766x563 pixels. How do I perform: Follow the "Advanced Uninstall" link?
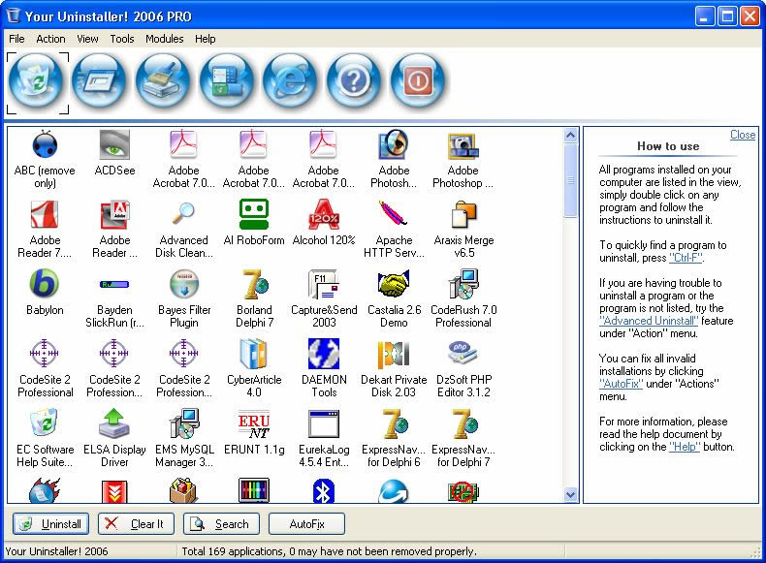(649, 321)
